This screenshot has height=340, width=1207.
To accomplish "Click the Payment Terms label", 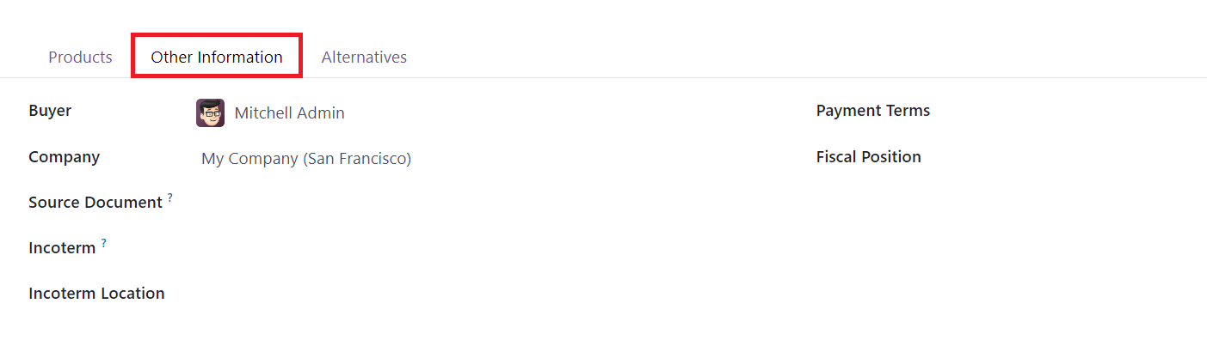I will [873, 111].
